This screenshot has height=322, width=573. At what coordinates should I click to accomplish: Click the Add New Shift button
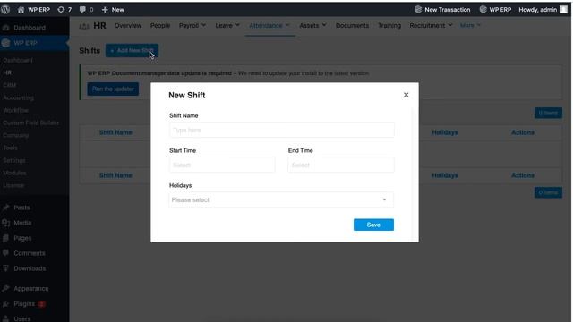[132, 50]
